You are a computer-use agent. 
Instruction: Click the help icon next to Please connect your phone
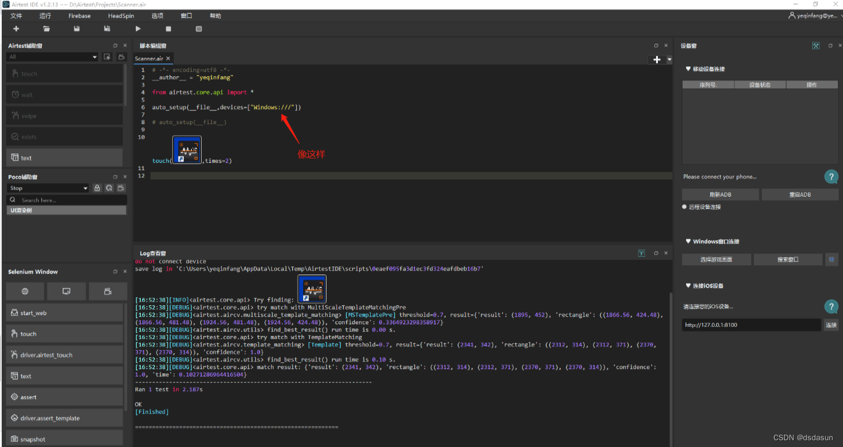tap(831, 177)
